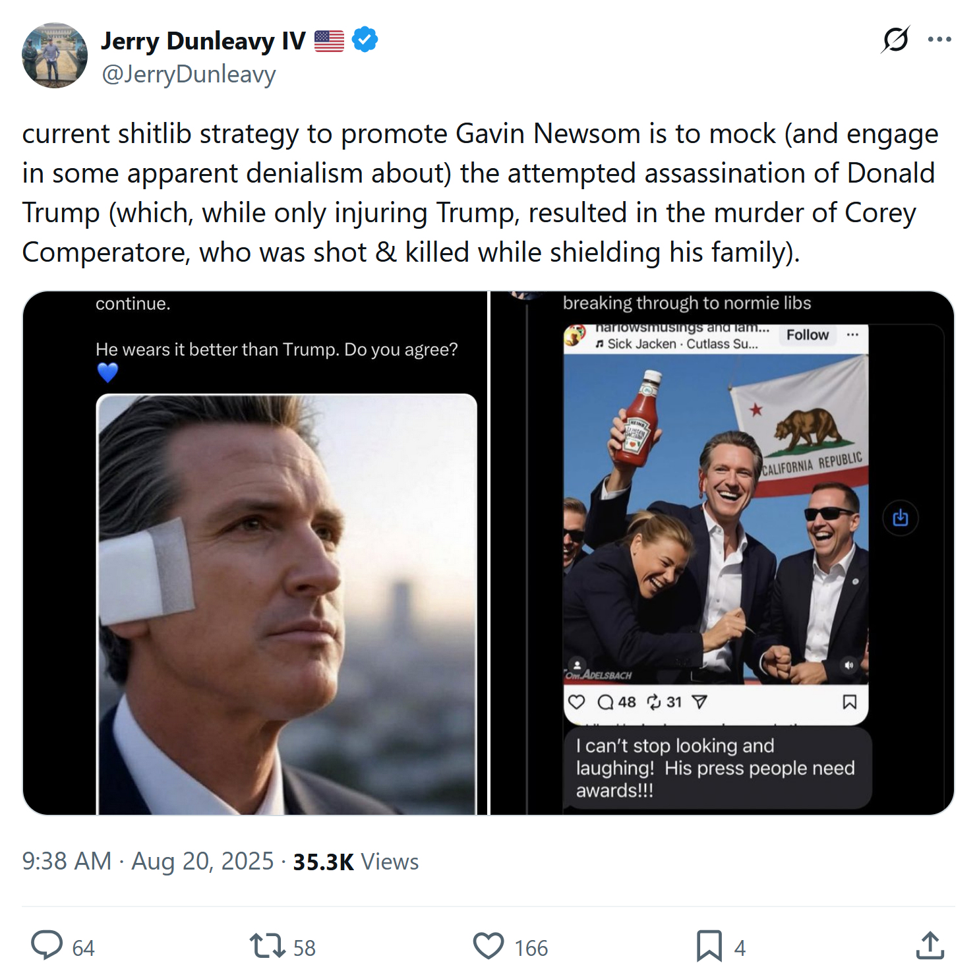The image size is (979, 977).
Task: Click the blue download icon beside image
Action: 900,518
